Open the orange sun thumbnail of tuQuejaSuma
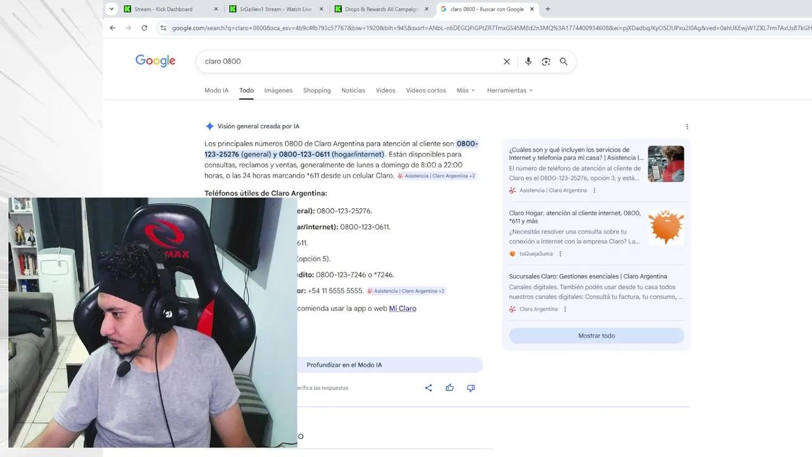Screen dimensions: 812x457 [x=666, y=227]
